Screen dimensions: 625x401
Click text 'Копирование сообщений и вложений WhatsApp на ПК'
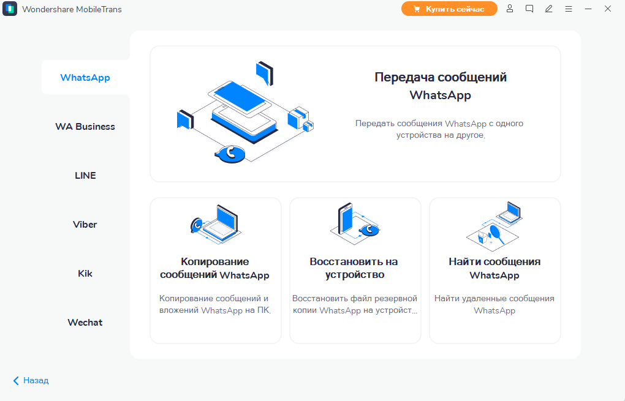pyautogui.click(x=215, y=304)
